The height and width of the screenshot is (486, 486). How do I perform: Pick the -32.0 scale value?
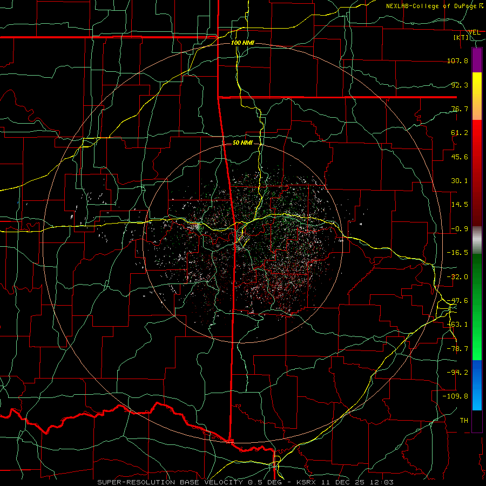pos(457,277)
